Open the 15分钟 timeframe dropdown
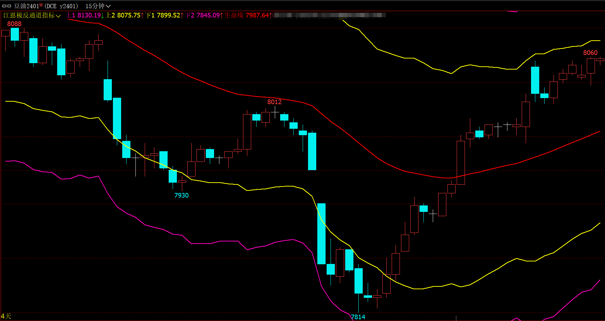 98,6
